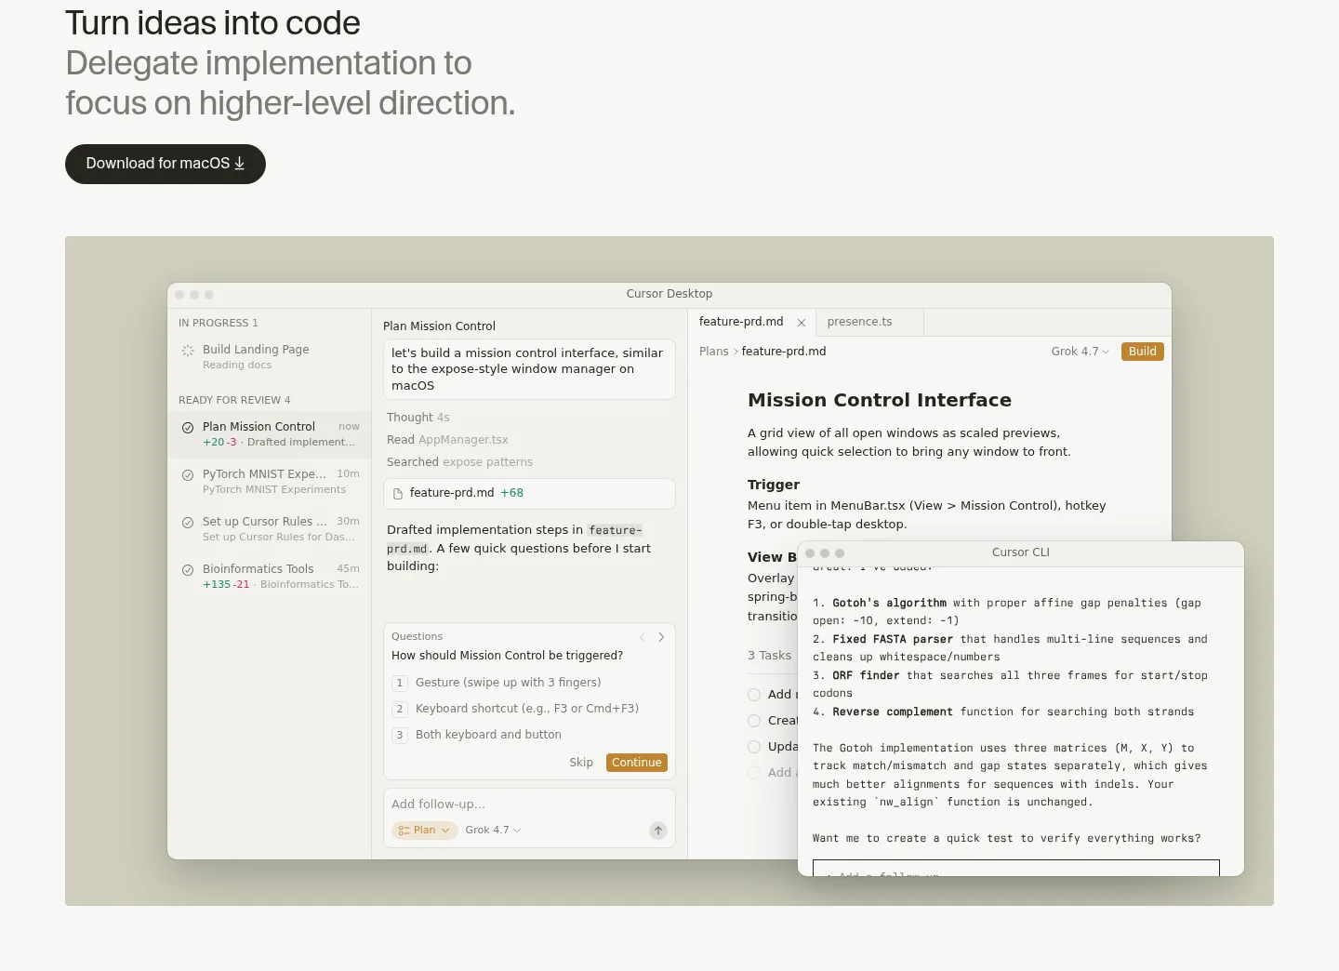Screen dimensions: 1339x971
Task: Click the checkmark icon beside PyTorch MNIST
Action: [188, 475]
